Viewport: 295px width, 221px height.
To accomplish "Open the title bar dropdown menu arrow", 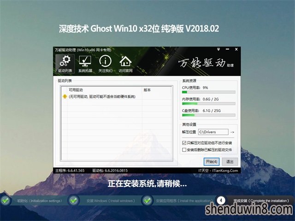I will coord(218,49).
